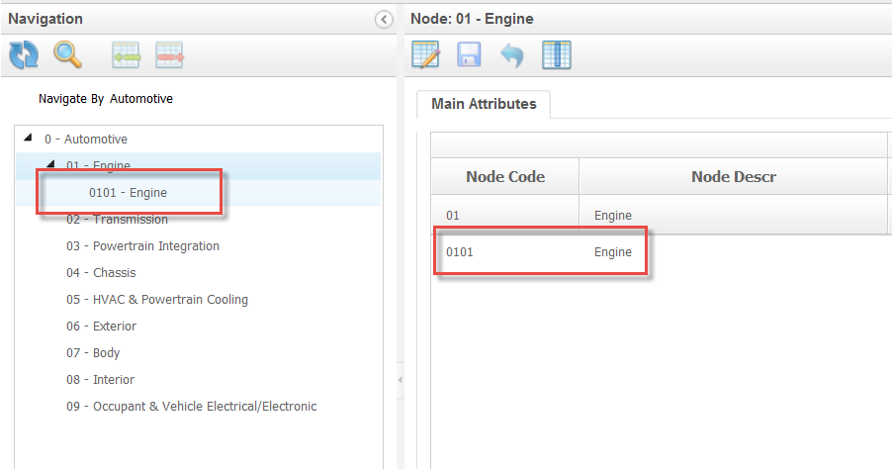Click the edit table pencil icon

(x=425, y=55)
